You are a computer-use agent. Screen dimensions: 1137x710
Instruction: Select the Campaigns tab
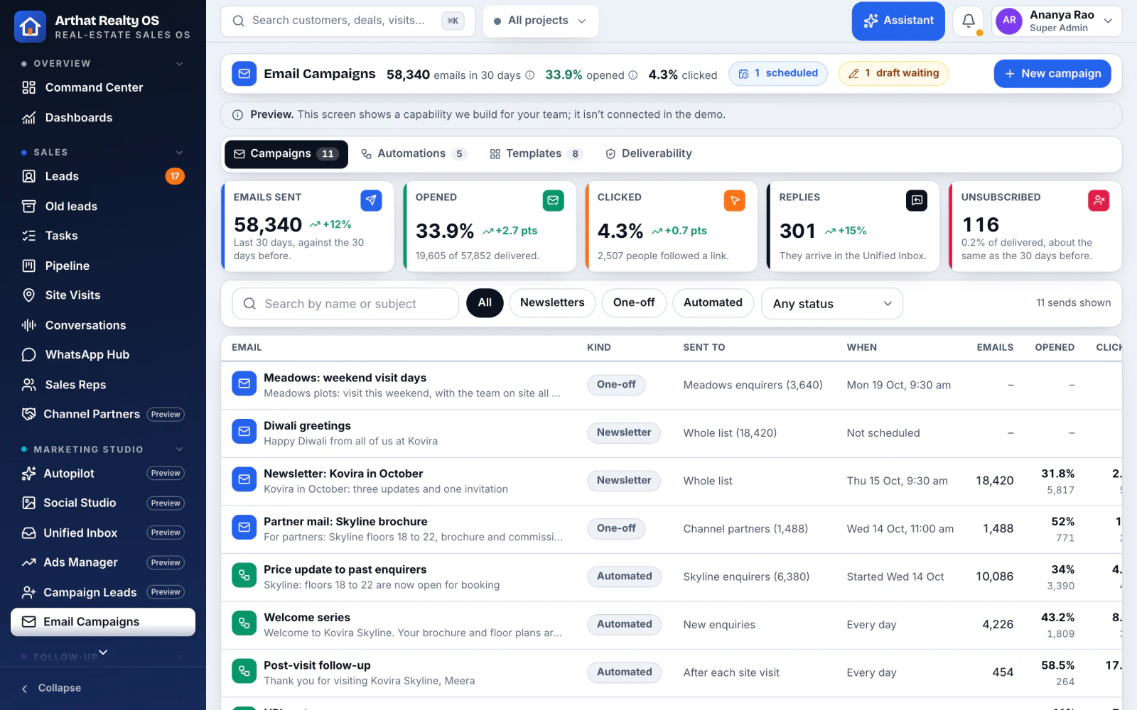tap(286, 154)
